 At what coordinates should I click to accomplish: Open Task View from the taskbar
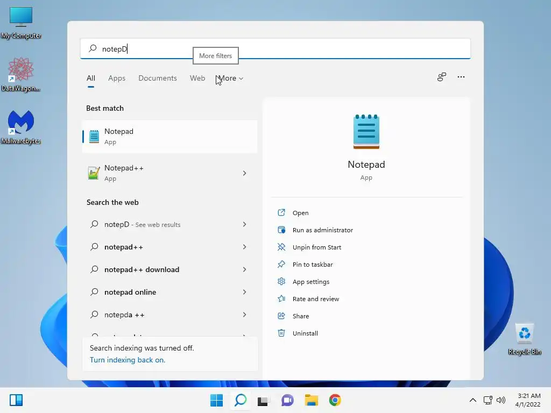tap(263, 400)
